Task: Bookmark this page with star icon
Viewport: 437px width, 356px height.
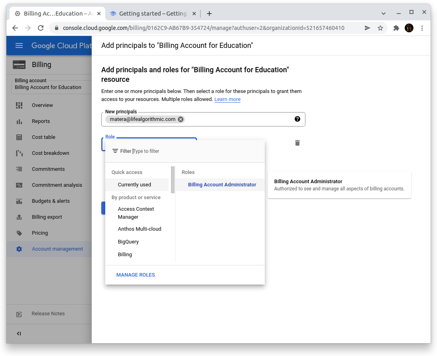Action: pyautogui.click(x=380, y=28)
